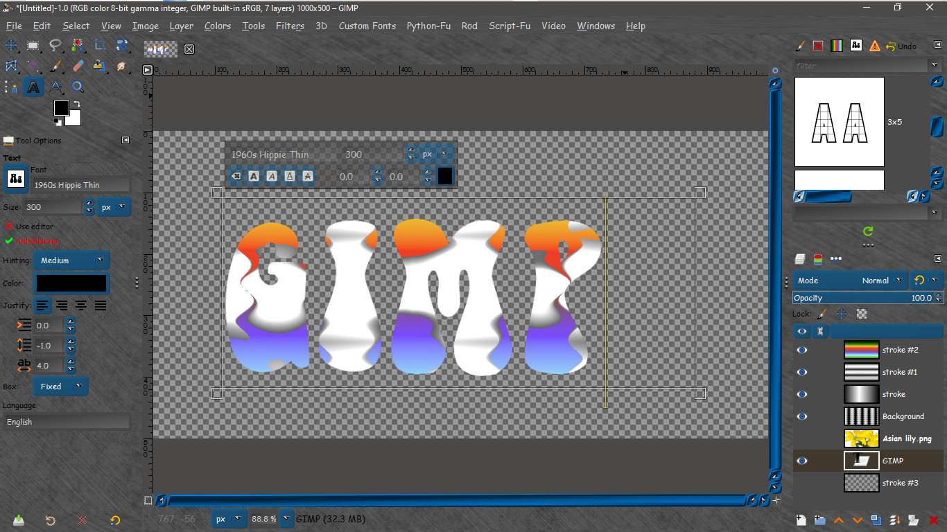Open the Layer menu

pos(181,26)
